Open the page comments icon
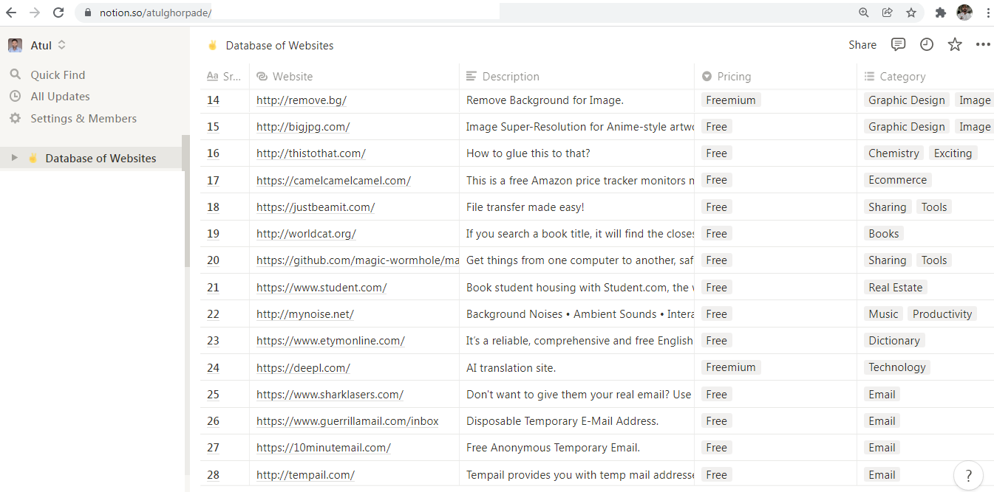Image resolution: width=994 pixels, height=492 pixels. tap(899, 45)
